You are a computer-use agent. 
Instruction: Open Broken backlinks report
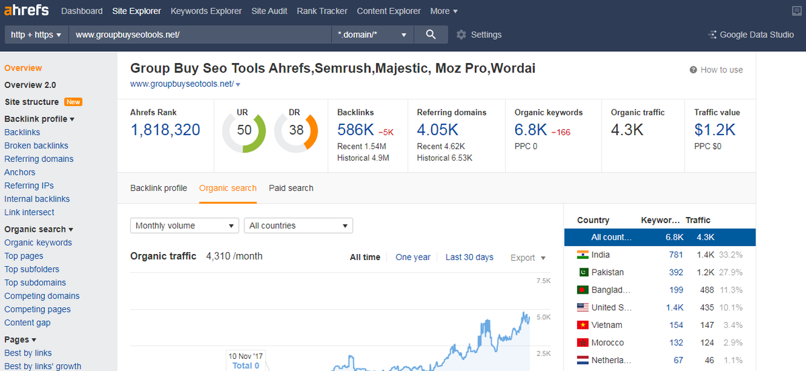tap(36, 146)
